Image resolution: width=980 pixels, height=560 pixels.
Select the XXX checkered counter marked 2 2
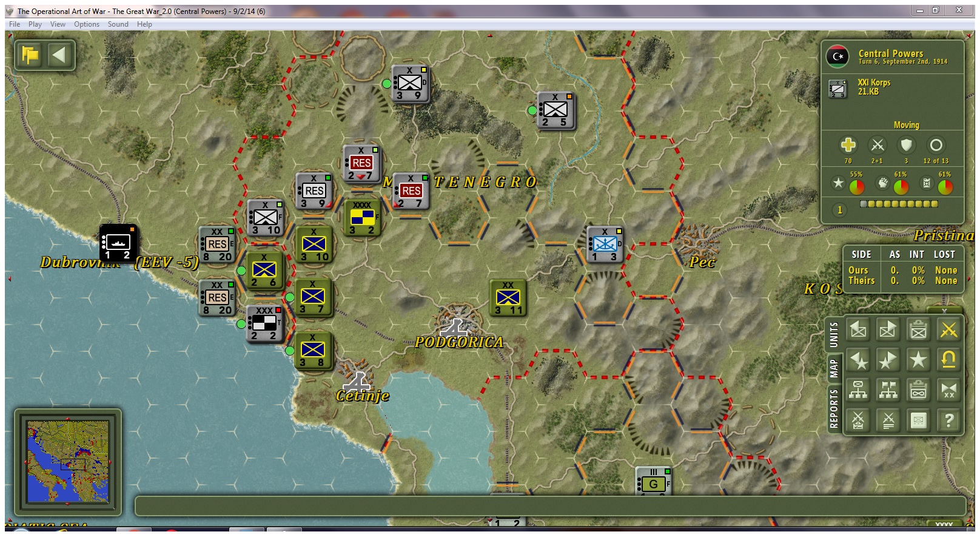[265, 323]
